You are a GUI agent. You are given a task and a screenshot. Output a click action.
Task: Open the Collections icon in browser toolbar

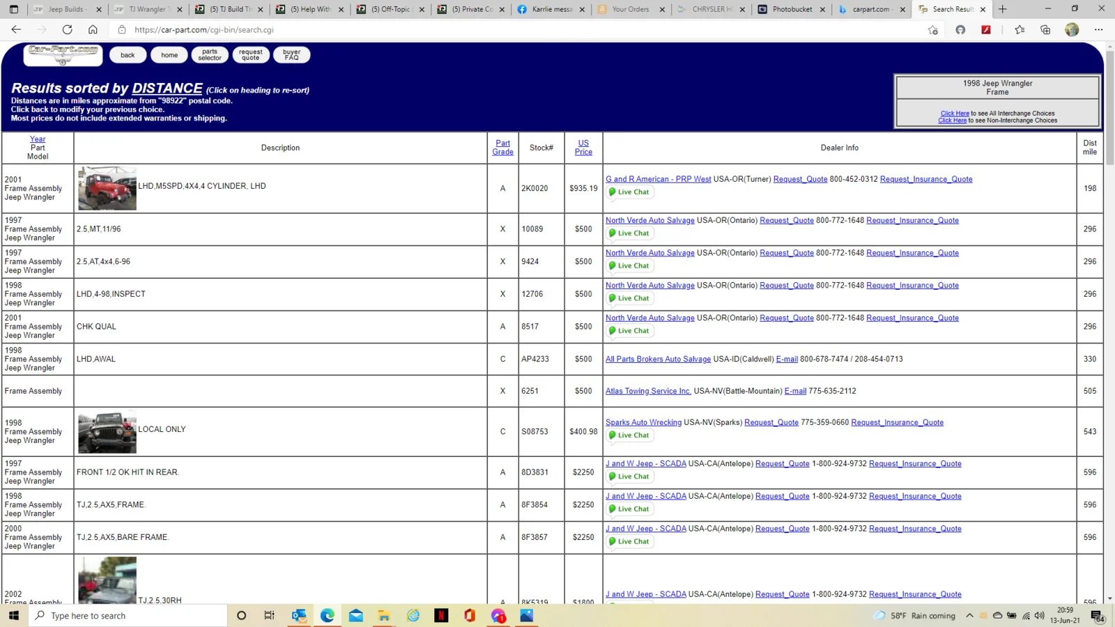[x=1045, y=30]
